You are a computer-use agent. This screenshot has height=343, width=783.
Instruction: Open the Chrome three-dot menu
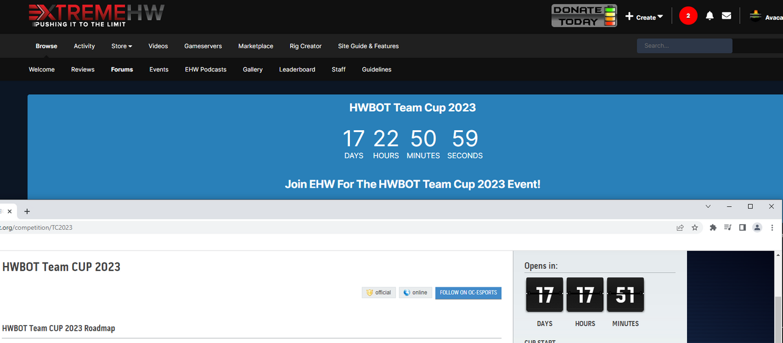pyautogui.click(x=773, y=227)
